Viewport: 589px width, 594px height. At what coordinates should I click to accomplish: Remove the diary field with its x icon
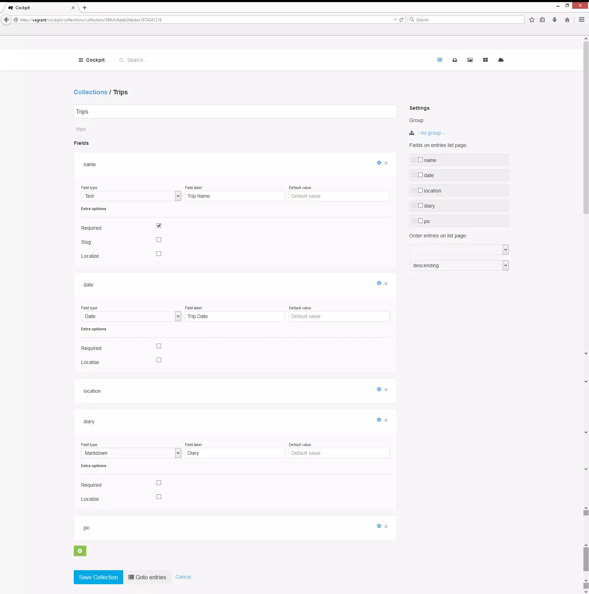coord(386,420)
